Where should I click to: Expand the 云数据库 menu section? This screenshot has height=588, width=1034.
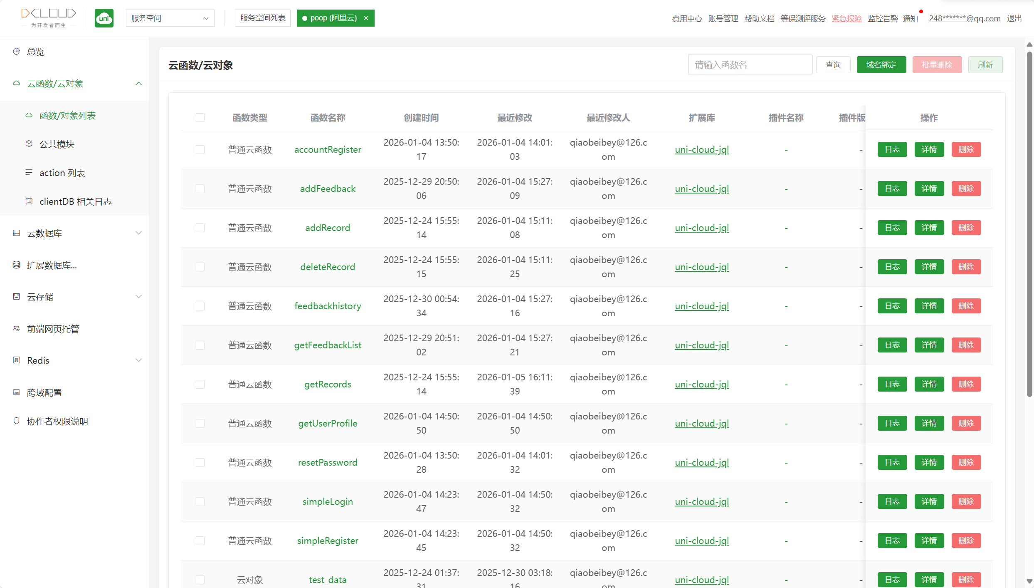138,233
